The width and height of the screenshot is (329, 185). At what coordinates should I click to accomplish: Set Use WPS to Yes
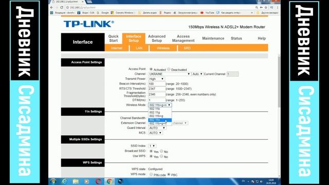click(x=151, y=156)
